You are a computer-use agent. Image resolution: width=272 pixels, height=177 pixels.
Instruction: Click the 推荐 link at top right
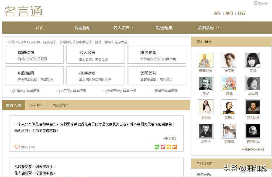coord(217,13)
